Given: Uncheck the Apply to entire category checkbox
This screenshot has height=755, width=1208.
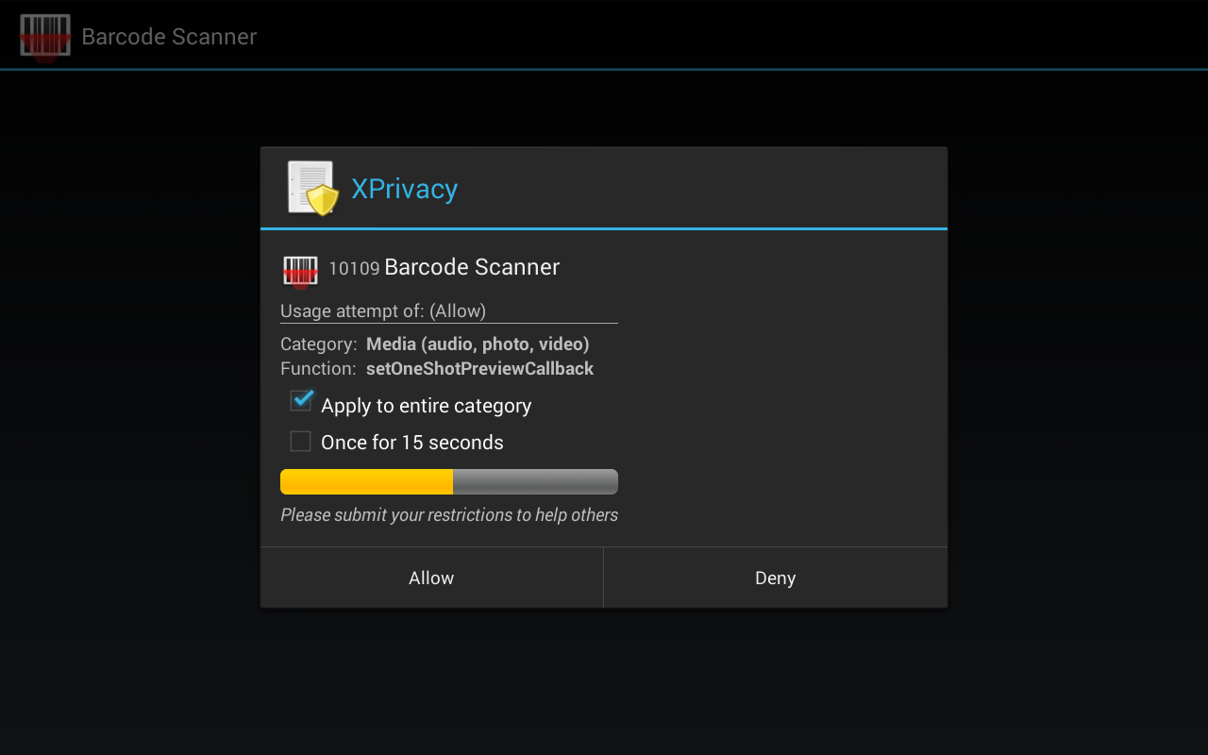Looking at the screenshot, I should click(301, 401).
